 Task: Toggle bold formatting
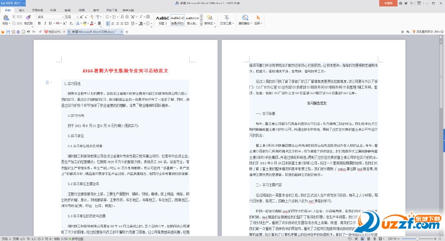[x=40, y=23]
